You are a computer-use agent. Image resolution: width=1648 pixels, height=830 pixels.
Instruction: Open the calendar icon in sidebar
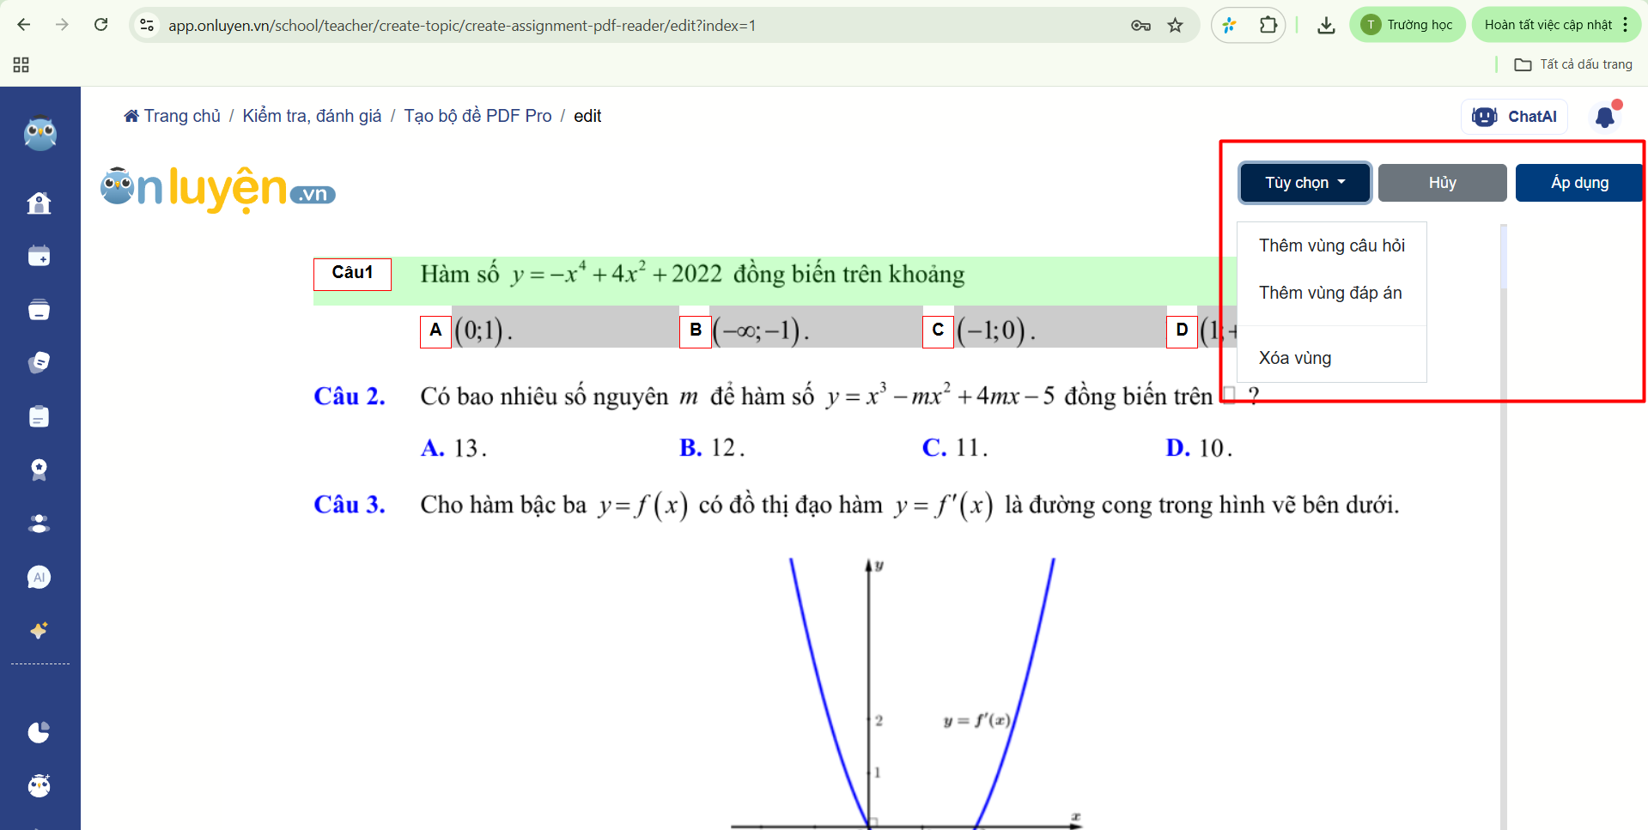tap(40, 256)
